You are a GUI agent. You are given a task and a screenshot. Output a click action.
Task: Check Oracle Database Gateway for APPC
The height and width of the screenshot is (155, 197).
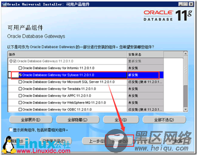[x=20, y=95]
